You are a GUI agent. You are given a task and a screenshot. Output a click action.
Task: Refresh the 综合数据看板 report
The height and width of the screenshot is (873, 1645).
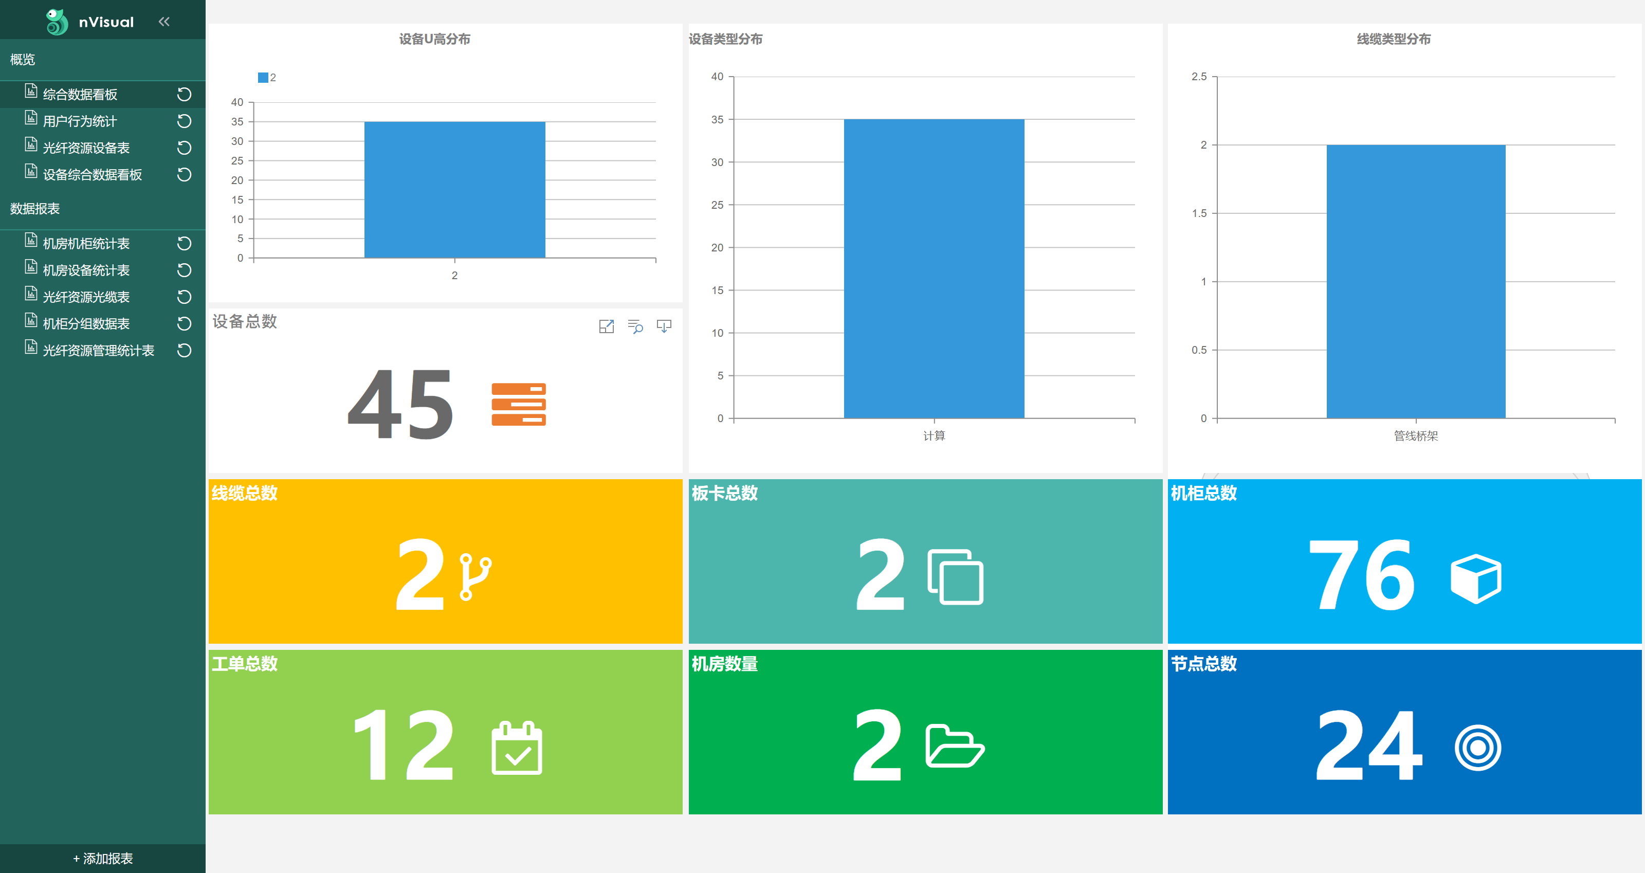pos(184,95)
